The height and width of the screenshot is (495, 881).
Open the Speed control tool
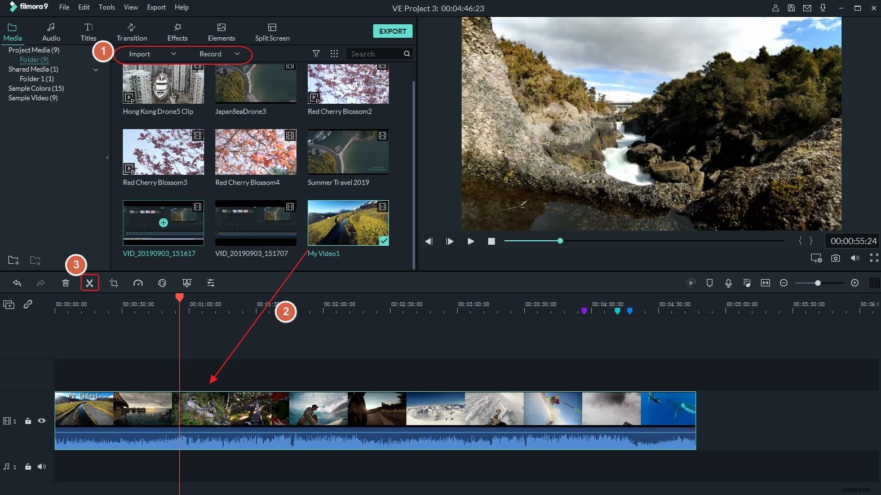click(138, 282)
